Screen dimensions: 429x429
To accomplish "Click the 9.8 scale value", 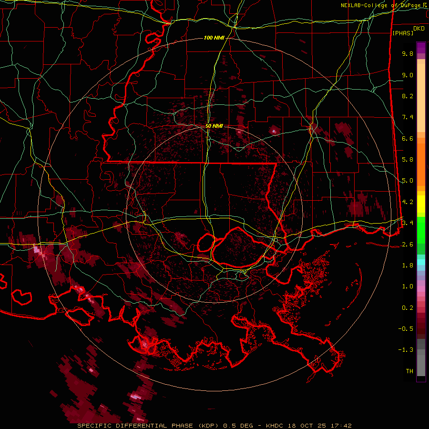I will pos(408,53).
